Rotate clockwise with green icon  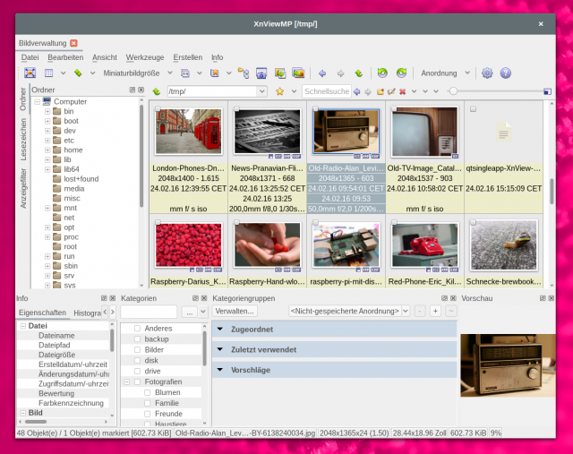401,73
